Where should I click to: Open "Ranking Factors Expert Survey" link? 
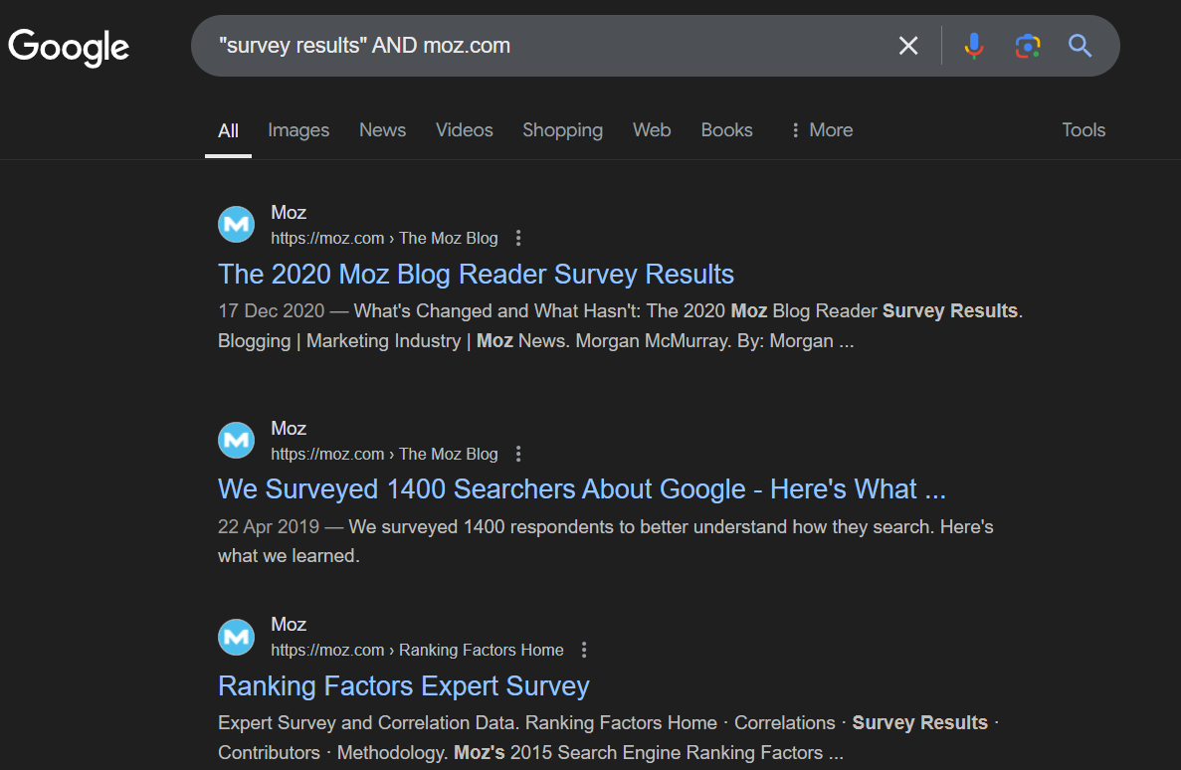pos(404,685)
